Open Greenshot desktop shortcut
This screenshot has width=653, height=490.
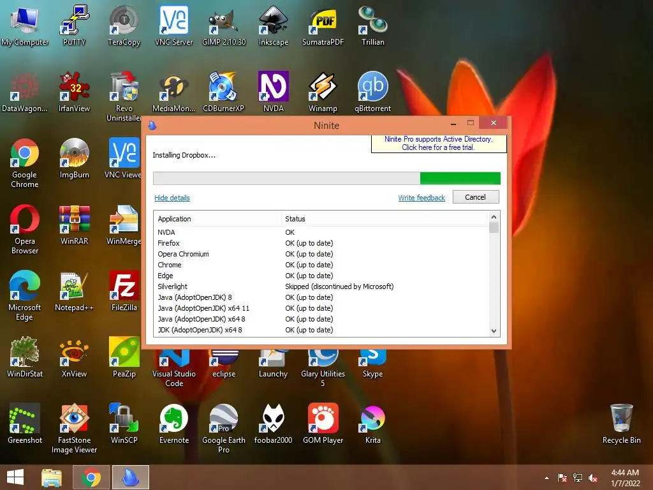(x=25, y=424)
